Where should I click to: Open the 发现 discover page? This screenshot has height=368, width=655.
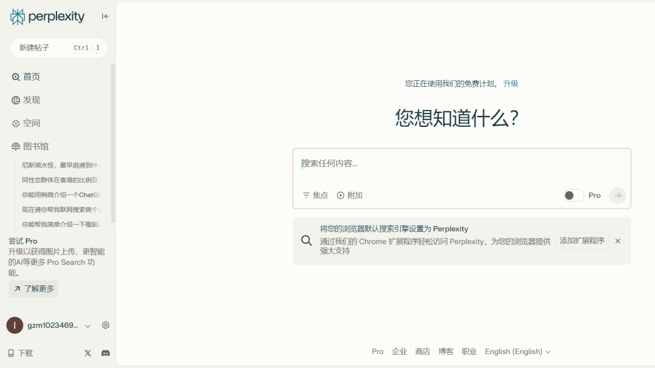26,100
